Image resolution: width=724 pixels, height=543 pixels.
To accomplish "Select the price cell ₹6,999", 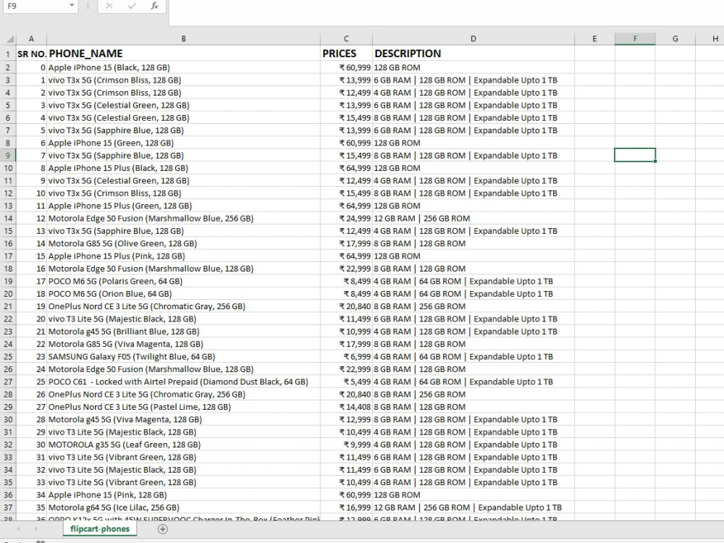I will click(x=346, y=356).
